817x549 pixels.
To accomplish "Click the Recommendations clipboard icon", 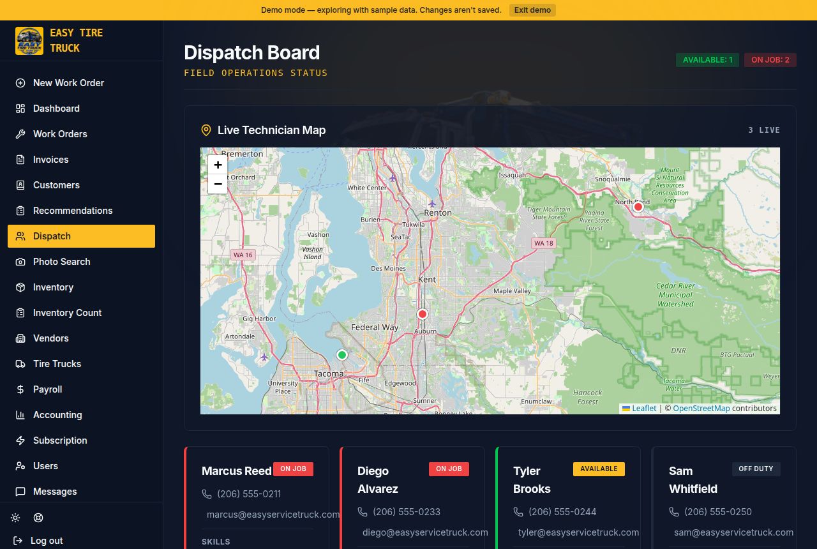I will coord(20,211).
